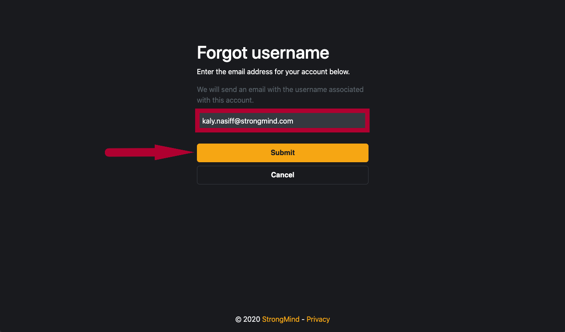This screenshot has height=332, width=565.
Task: Click the gray "We will send an email" line
Action: click(280, 89)
